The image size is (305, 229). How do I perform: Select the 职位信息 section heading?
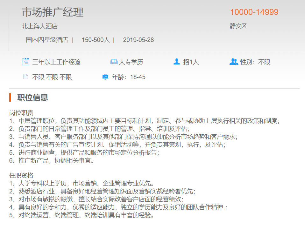click(32, 97)
